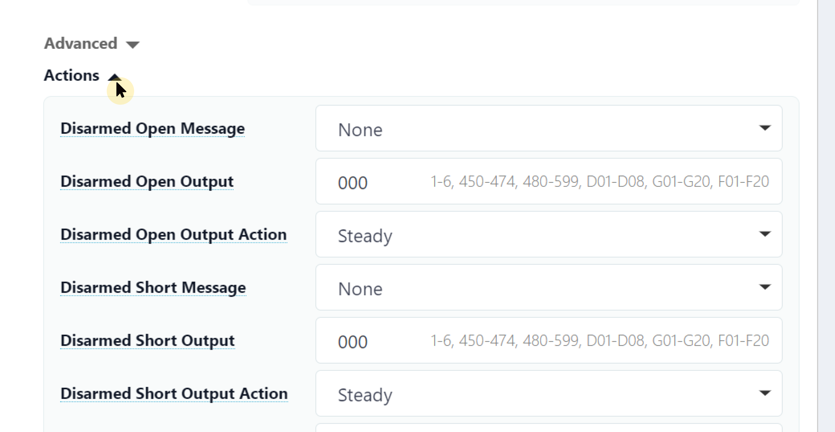Viewport: 835px width, 432px height.
Task: Open the Disarmed Open Output Action dropdown
Action: click(x=549, y=234)
